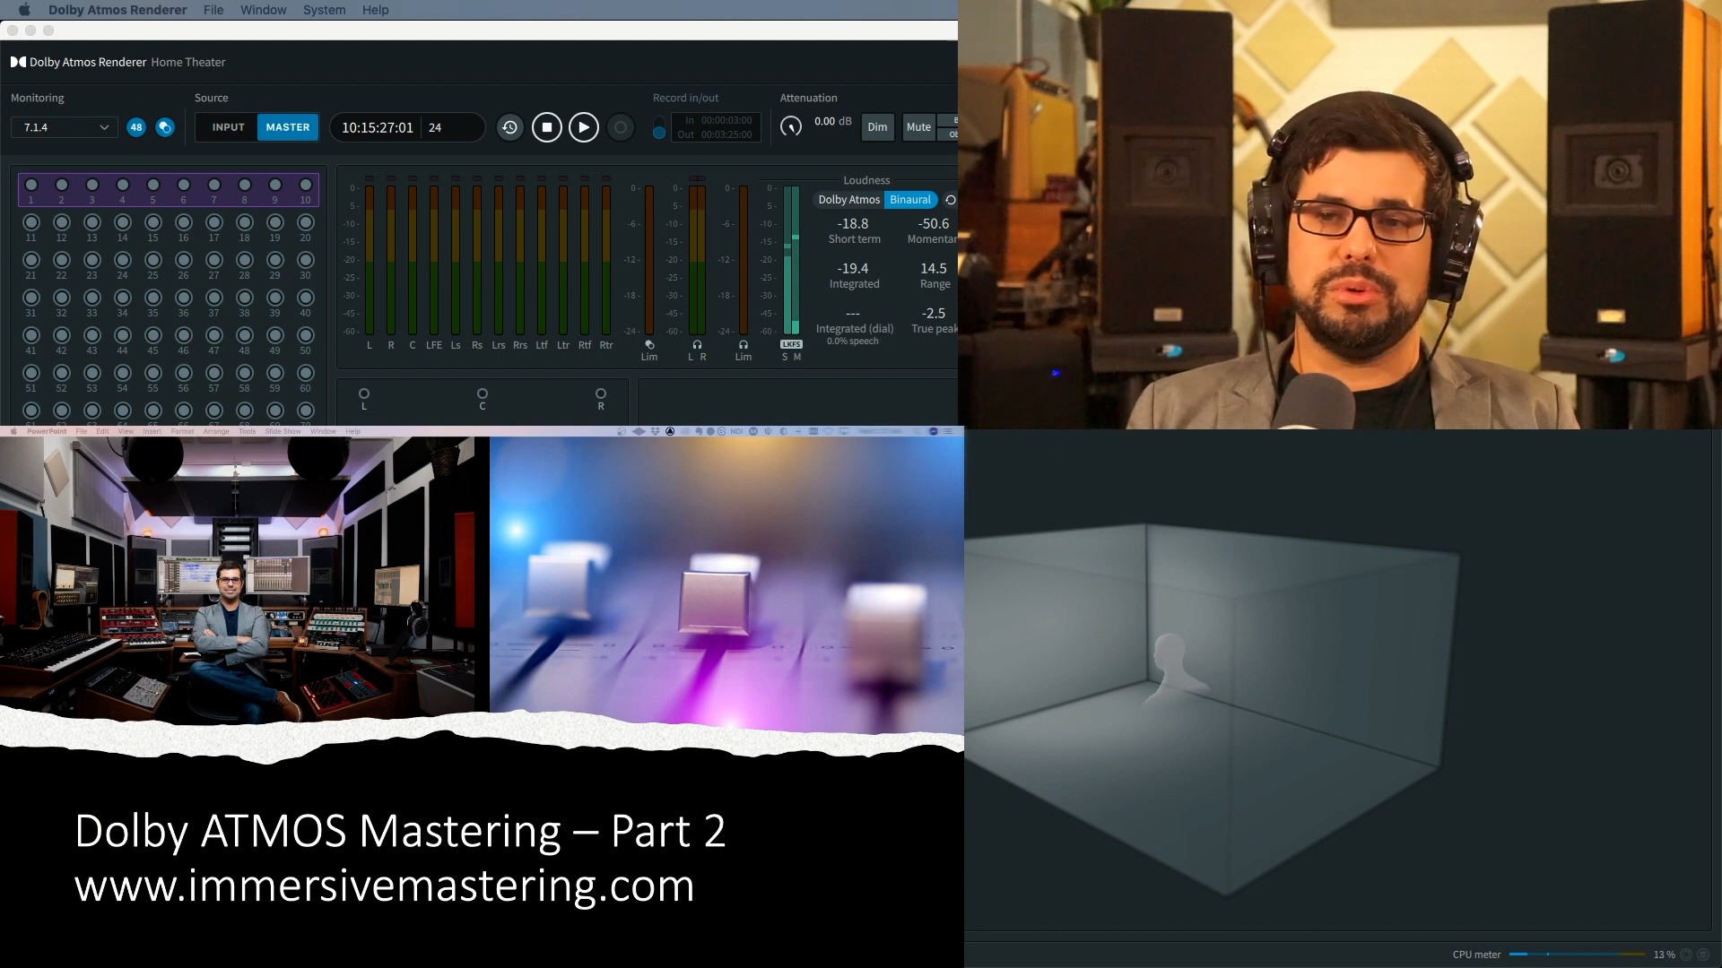Click the rewind-to-start clock icon
The height and width of the screenshot is (968, 1722).
[509, 127]
